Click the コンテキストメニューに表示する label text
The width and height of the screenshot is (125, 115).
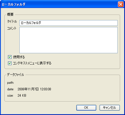(x=32, y=63)
